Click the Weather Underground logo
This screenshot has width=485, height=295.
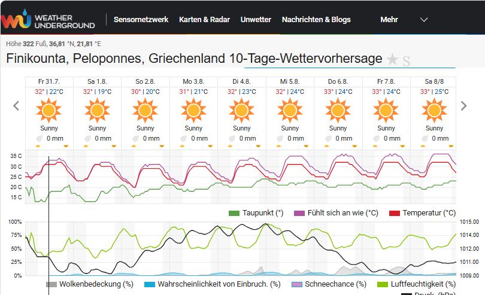coord(48,19)
